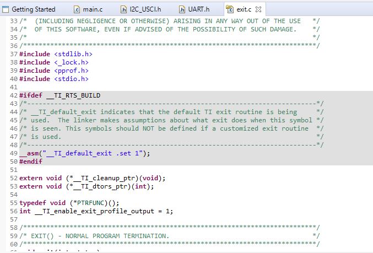The height and width of the screenshot is (253, 373).
Task: Click '__TI_cleanup_ptr' extern declaration
Action: click(x=93, y=178)
